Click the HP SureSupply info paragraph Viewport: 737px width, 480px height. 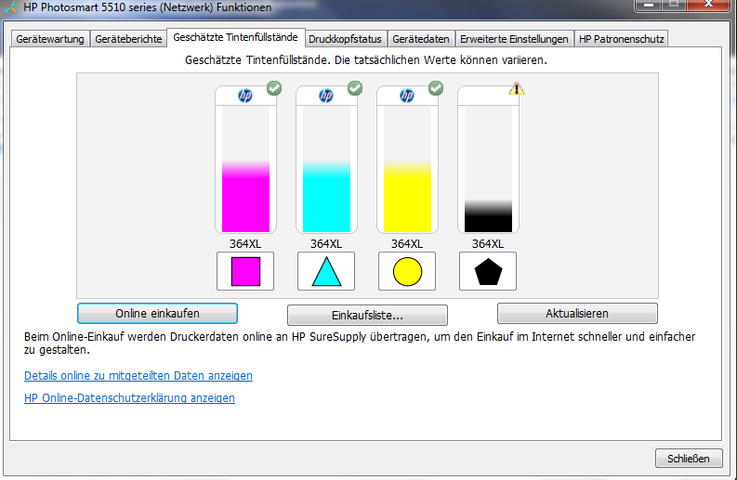[360, 344]
